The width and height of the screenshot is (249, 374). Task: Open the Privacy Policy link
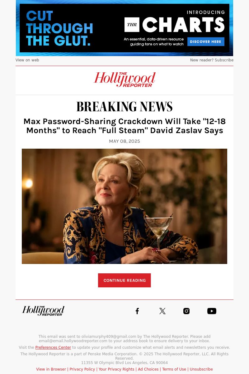82,369
